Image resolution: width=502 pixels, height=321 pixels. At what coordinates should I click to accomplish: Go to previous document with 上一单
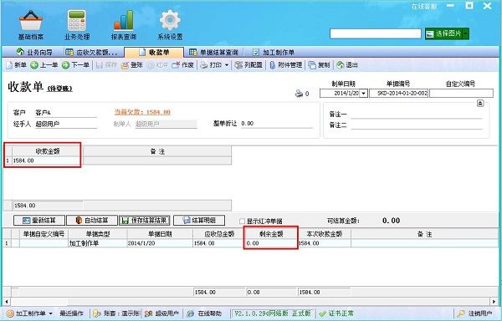pos(44,65)
